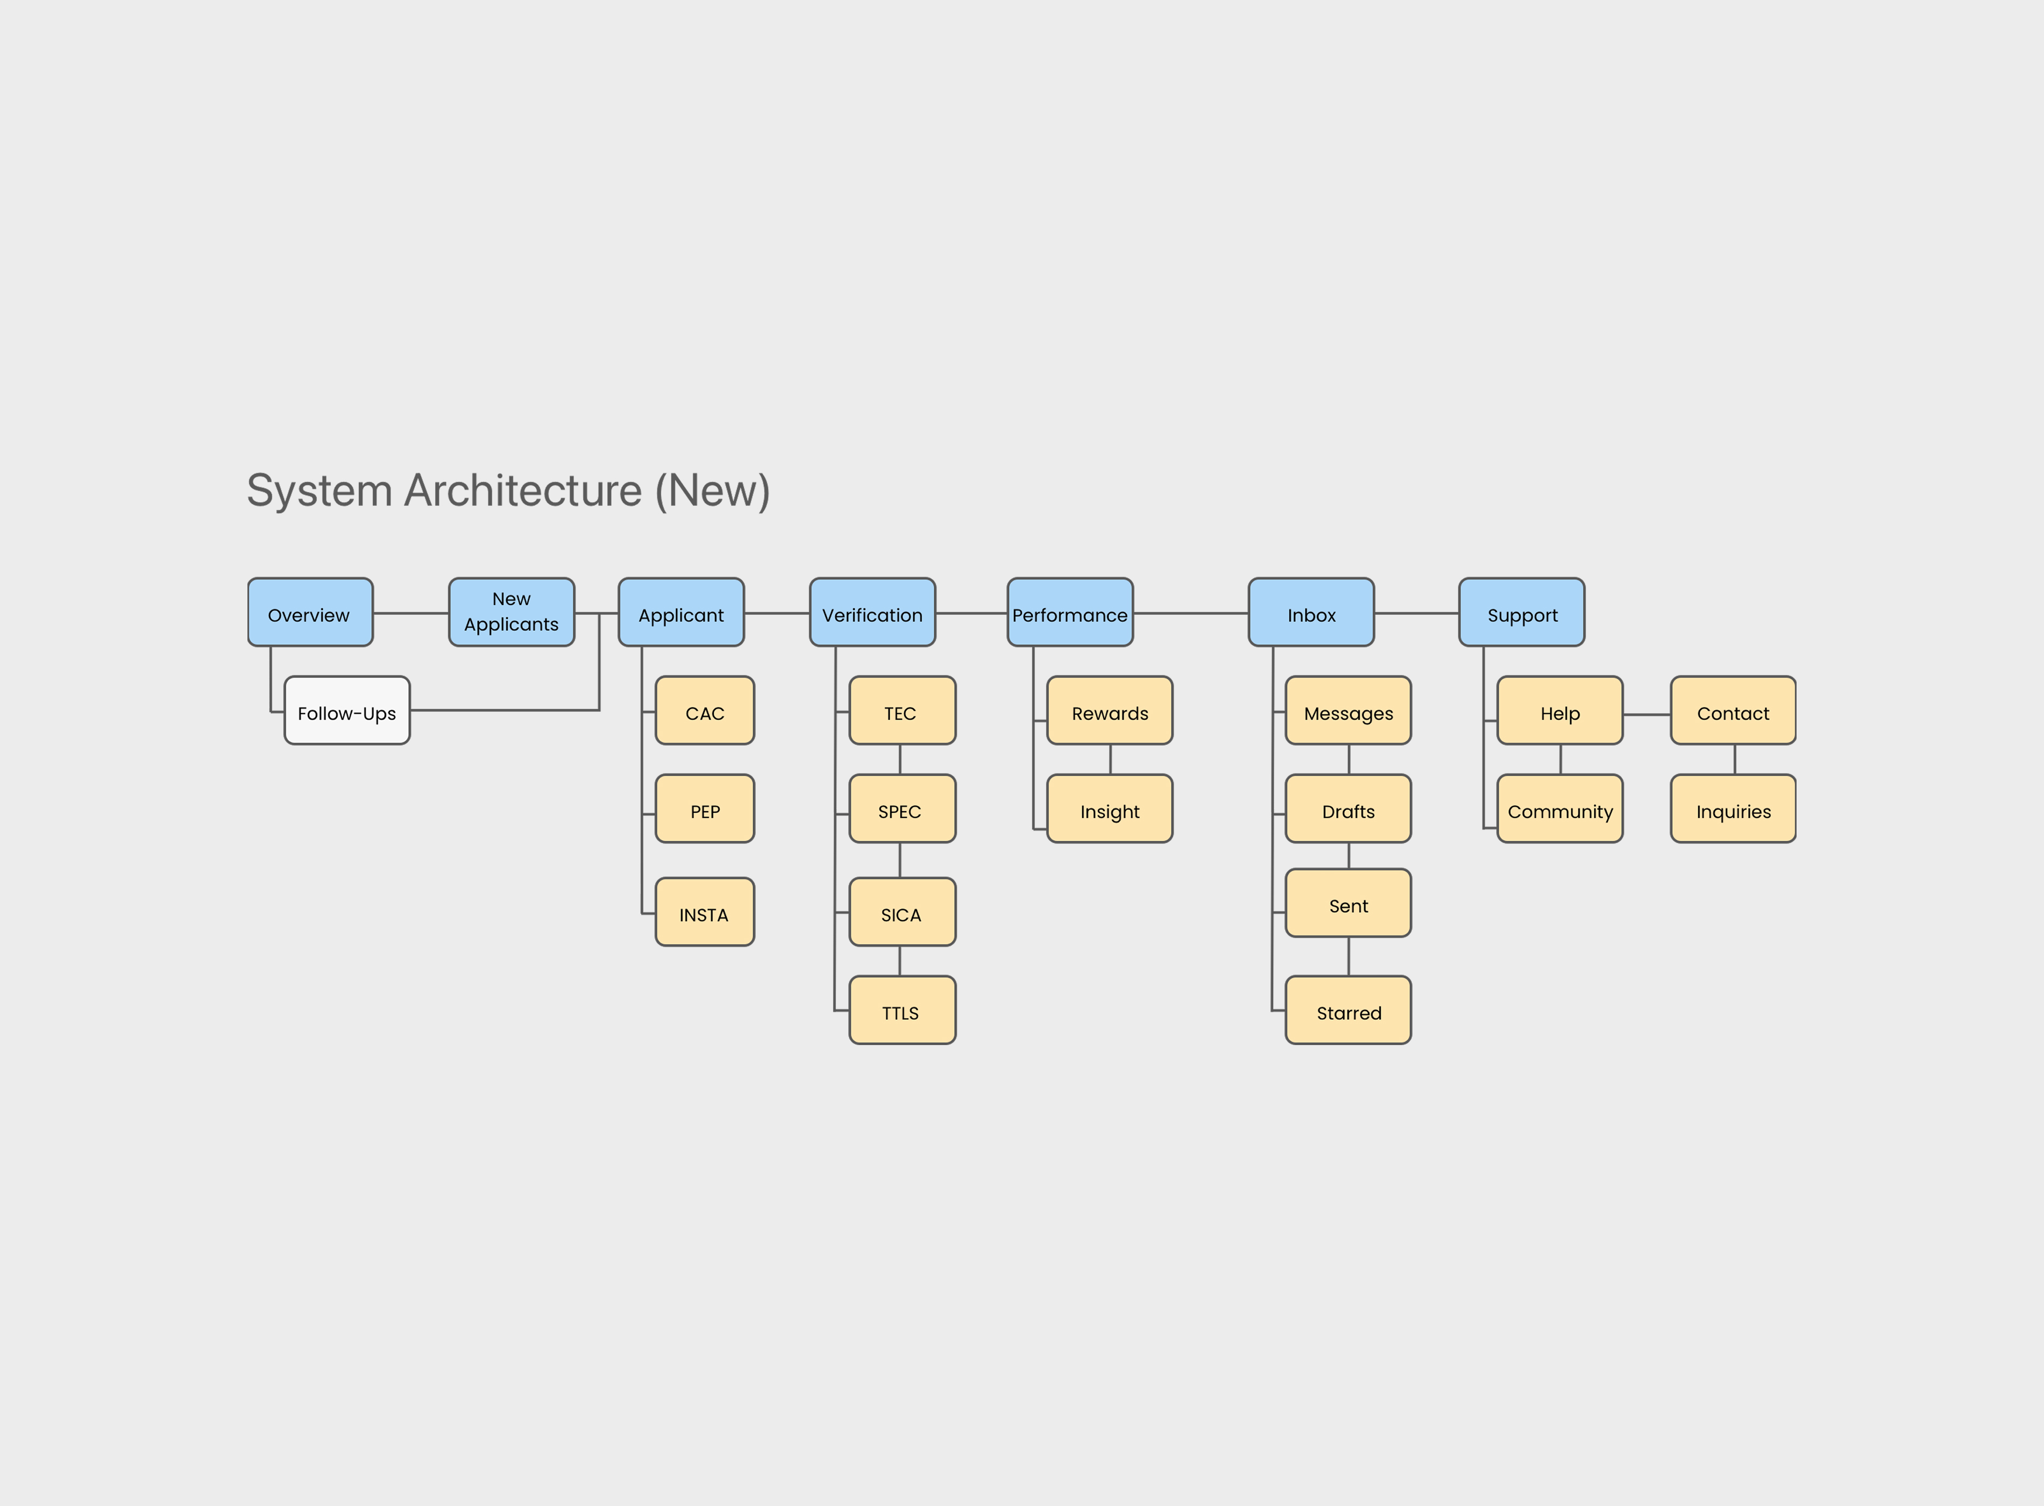Select the Starred box
This screenshot has height=1506, width=2044.
point(1347,1011)
